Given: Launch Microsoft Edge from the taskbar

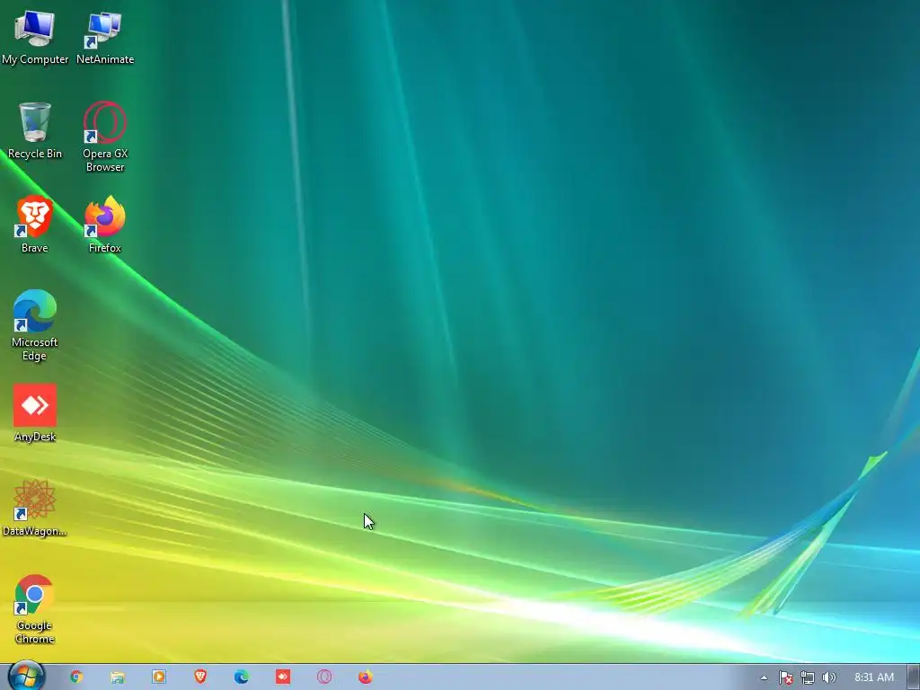Looking at the screenshot, I should (241, 677).
